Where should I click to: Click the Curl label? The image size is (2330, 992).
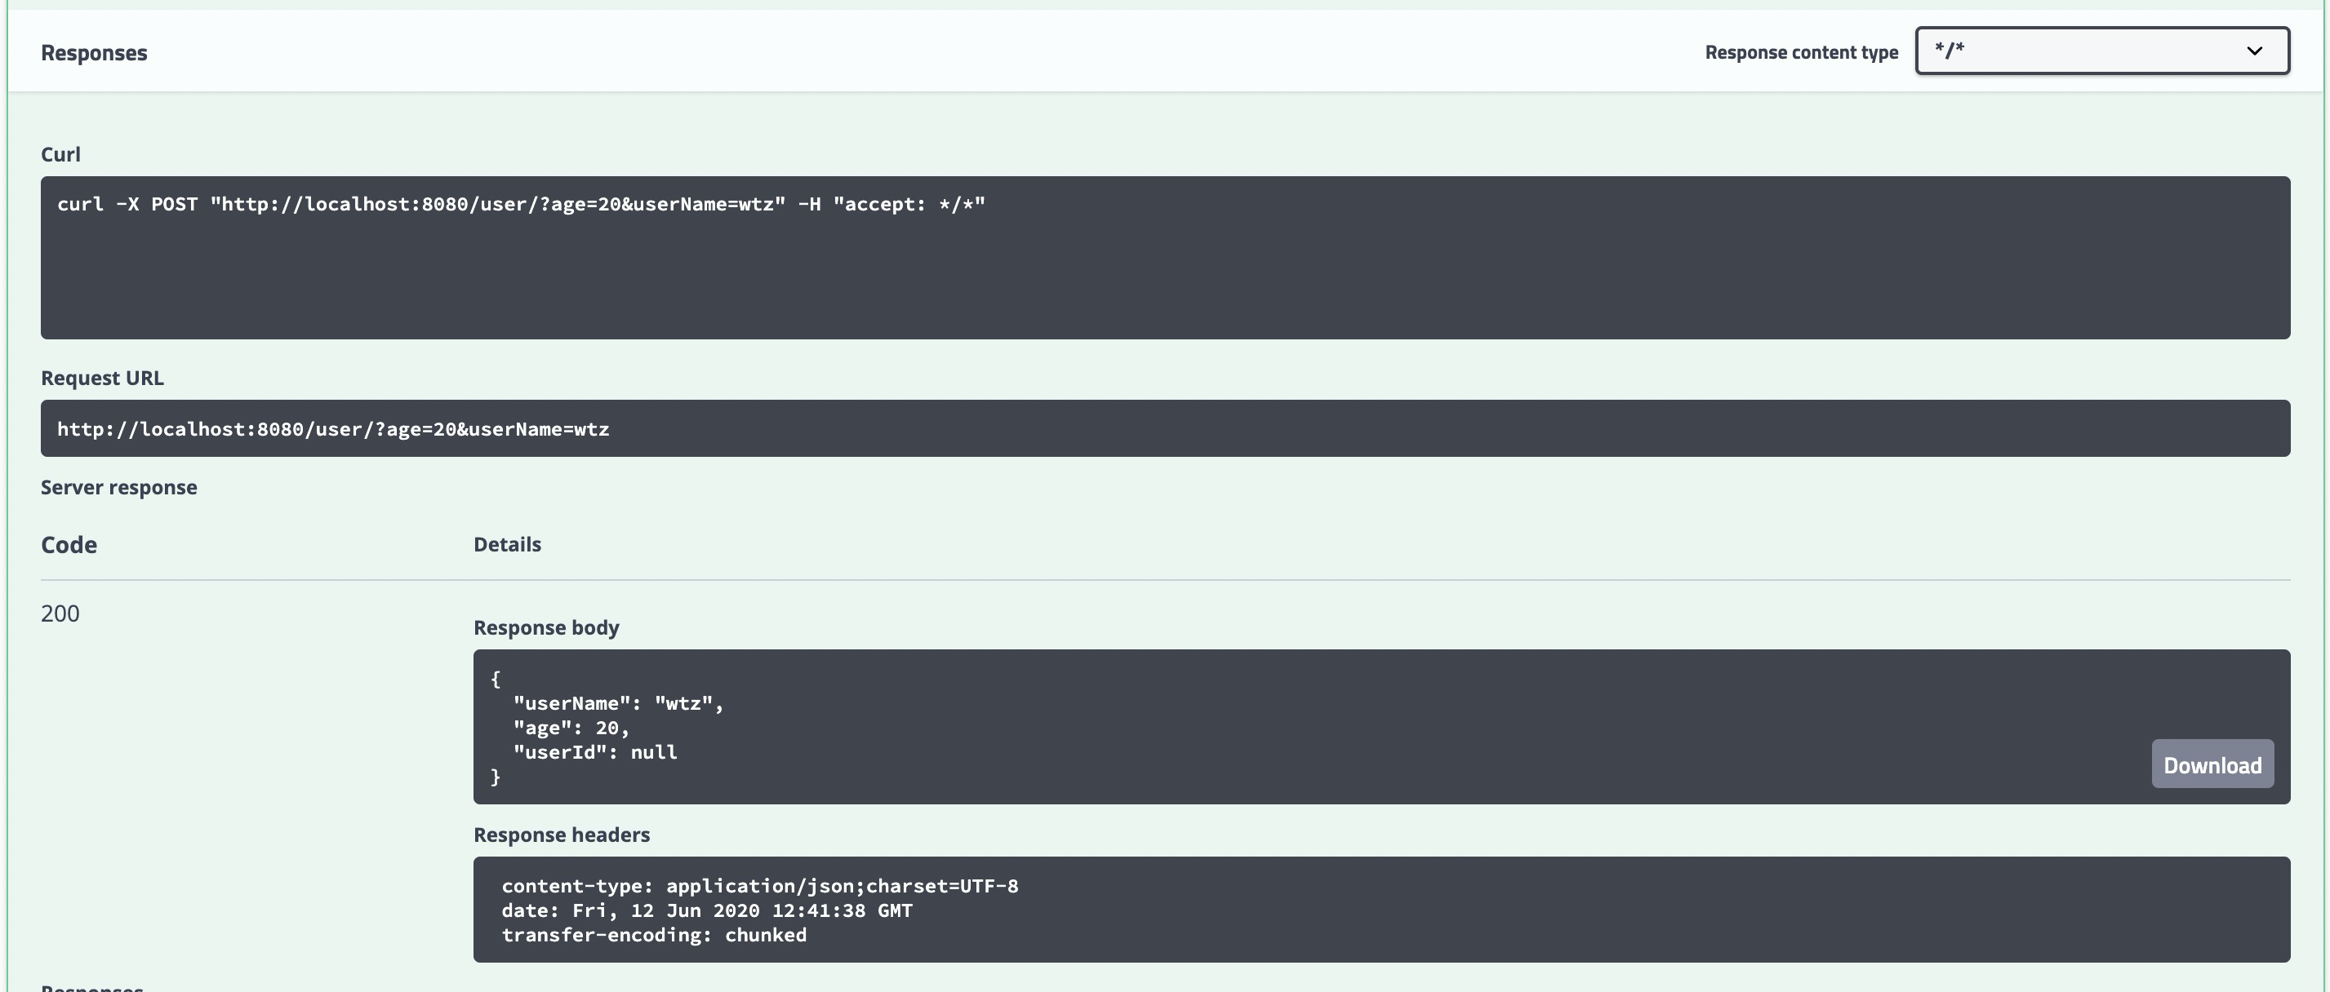pos(60,154)
